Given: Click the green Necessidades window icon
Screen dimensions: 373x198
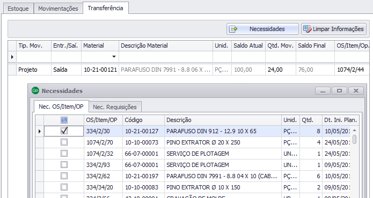Looking at the screenshot, I should [x=35, y=90].
